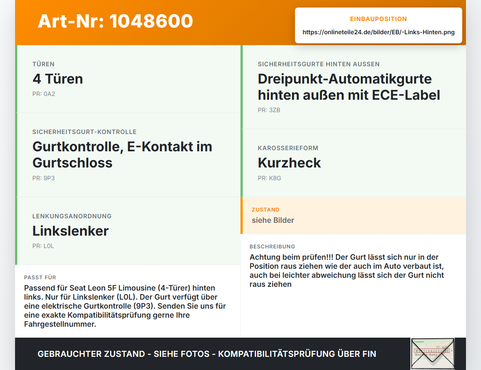Click the Einbauposition heading
This screenshot has width=481, height=370.
[x=378, y=19]
